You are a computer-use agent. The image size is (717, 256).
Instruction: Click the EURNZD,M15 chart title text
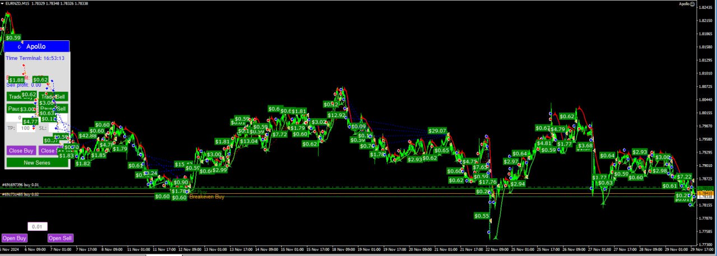click(20, 3)
